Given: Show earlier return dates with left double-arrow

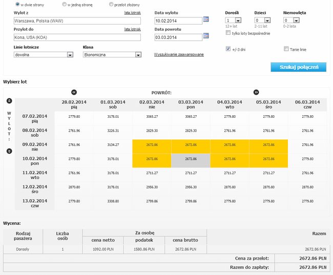Looking at the screenshot, I should pos(74,92).
